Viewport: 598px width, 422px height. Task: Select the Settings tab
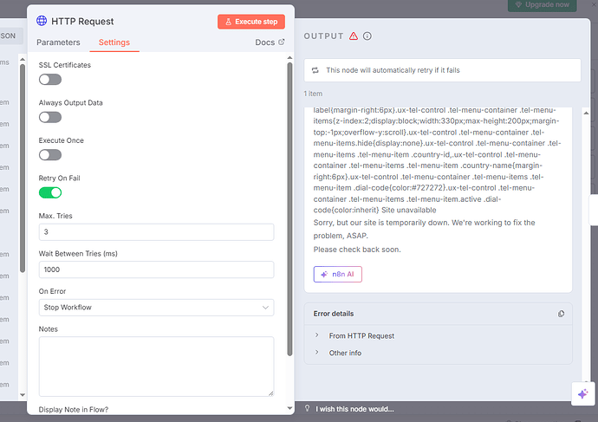(x=114, y=42)
